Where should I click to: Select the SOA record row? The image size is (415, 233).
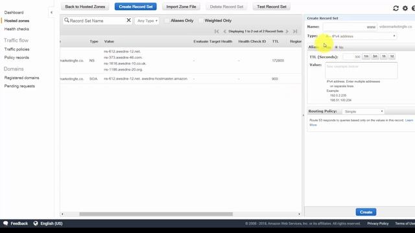click(x=180, y=79)
